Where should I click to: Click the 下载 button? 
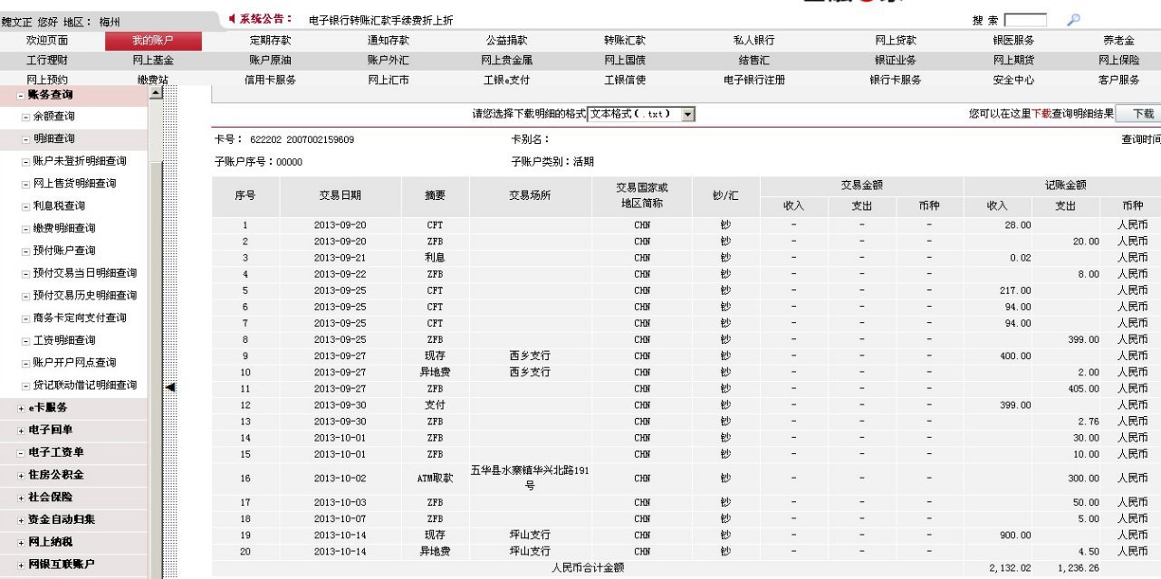tap(1144, 114)
